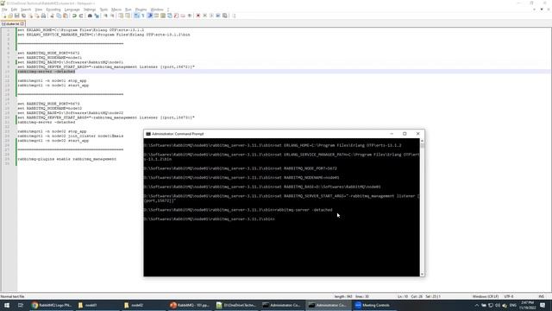Screen dimensions: 552x311
Task: Save the document with the Save icon
Action: tap(16, 16)
